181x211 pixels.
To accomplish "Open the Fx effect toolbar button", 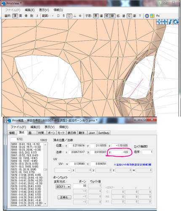I will (158, 16).
